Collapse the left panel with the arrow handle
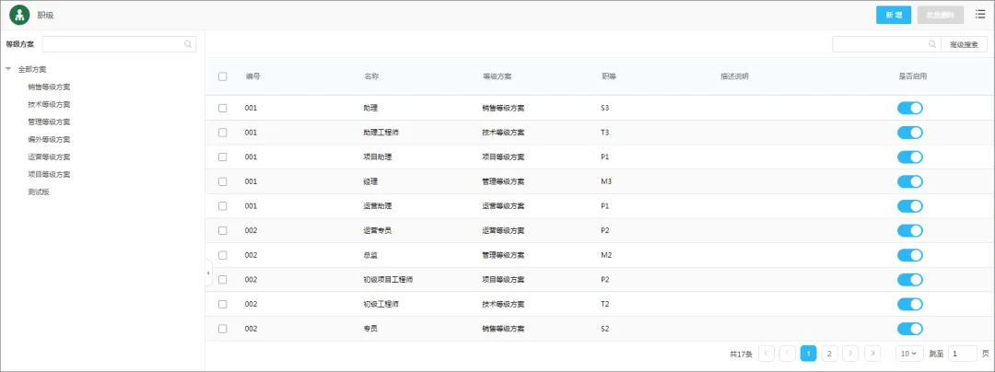 [209, 273]
